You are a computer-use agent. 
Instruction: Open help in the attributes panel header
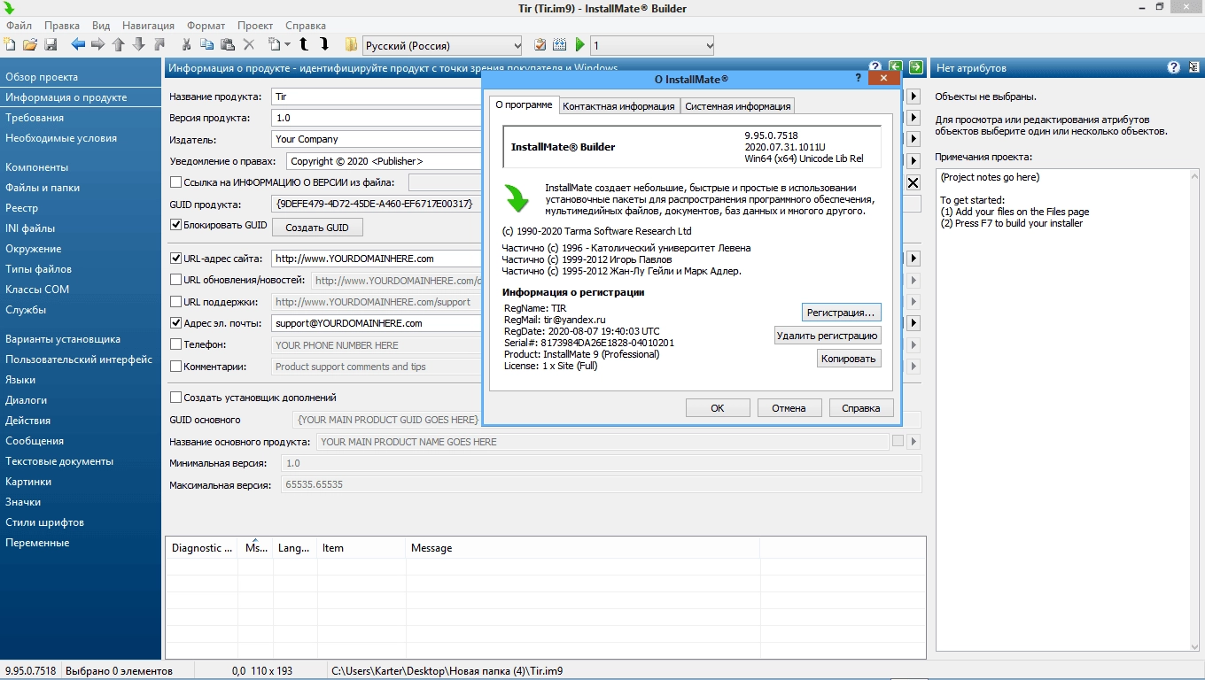pos(1174,67)
